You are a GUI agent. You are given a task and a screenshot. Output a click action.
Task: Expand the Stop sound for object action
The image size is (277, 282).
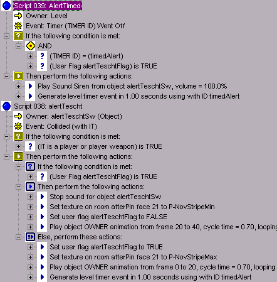tap(30, 197)
